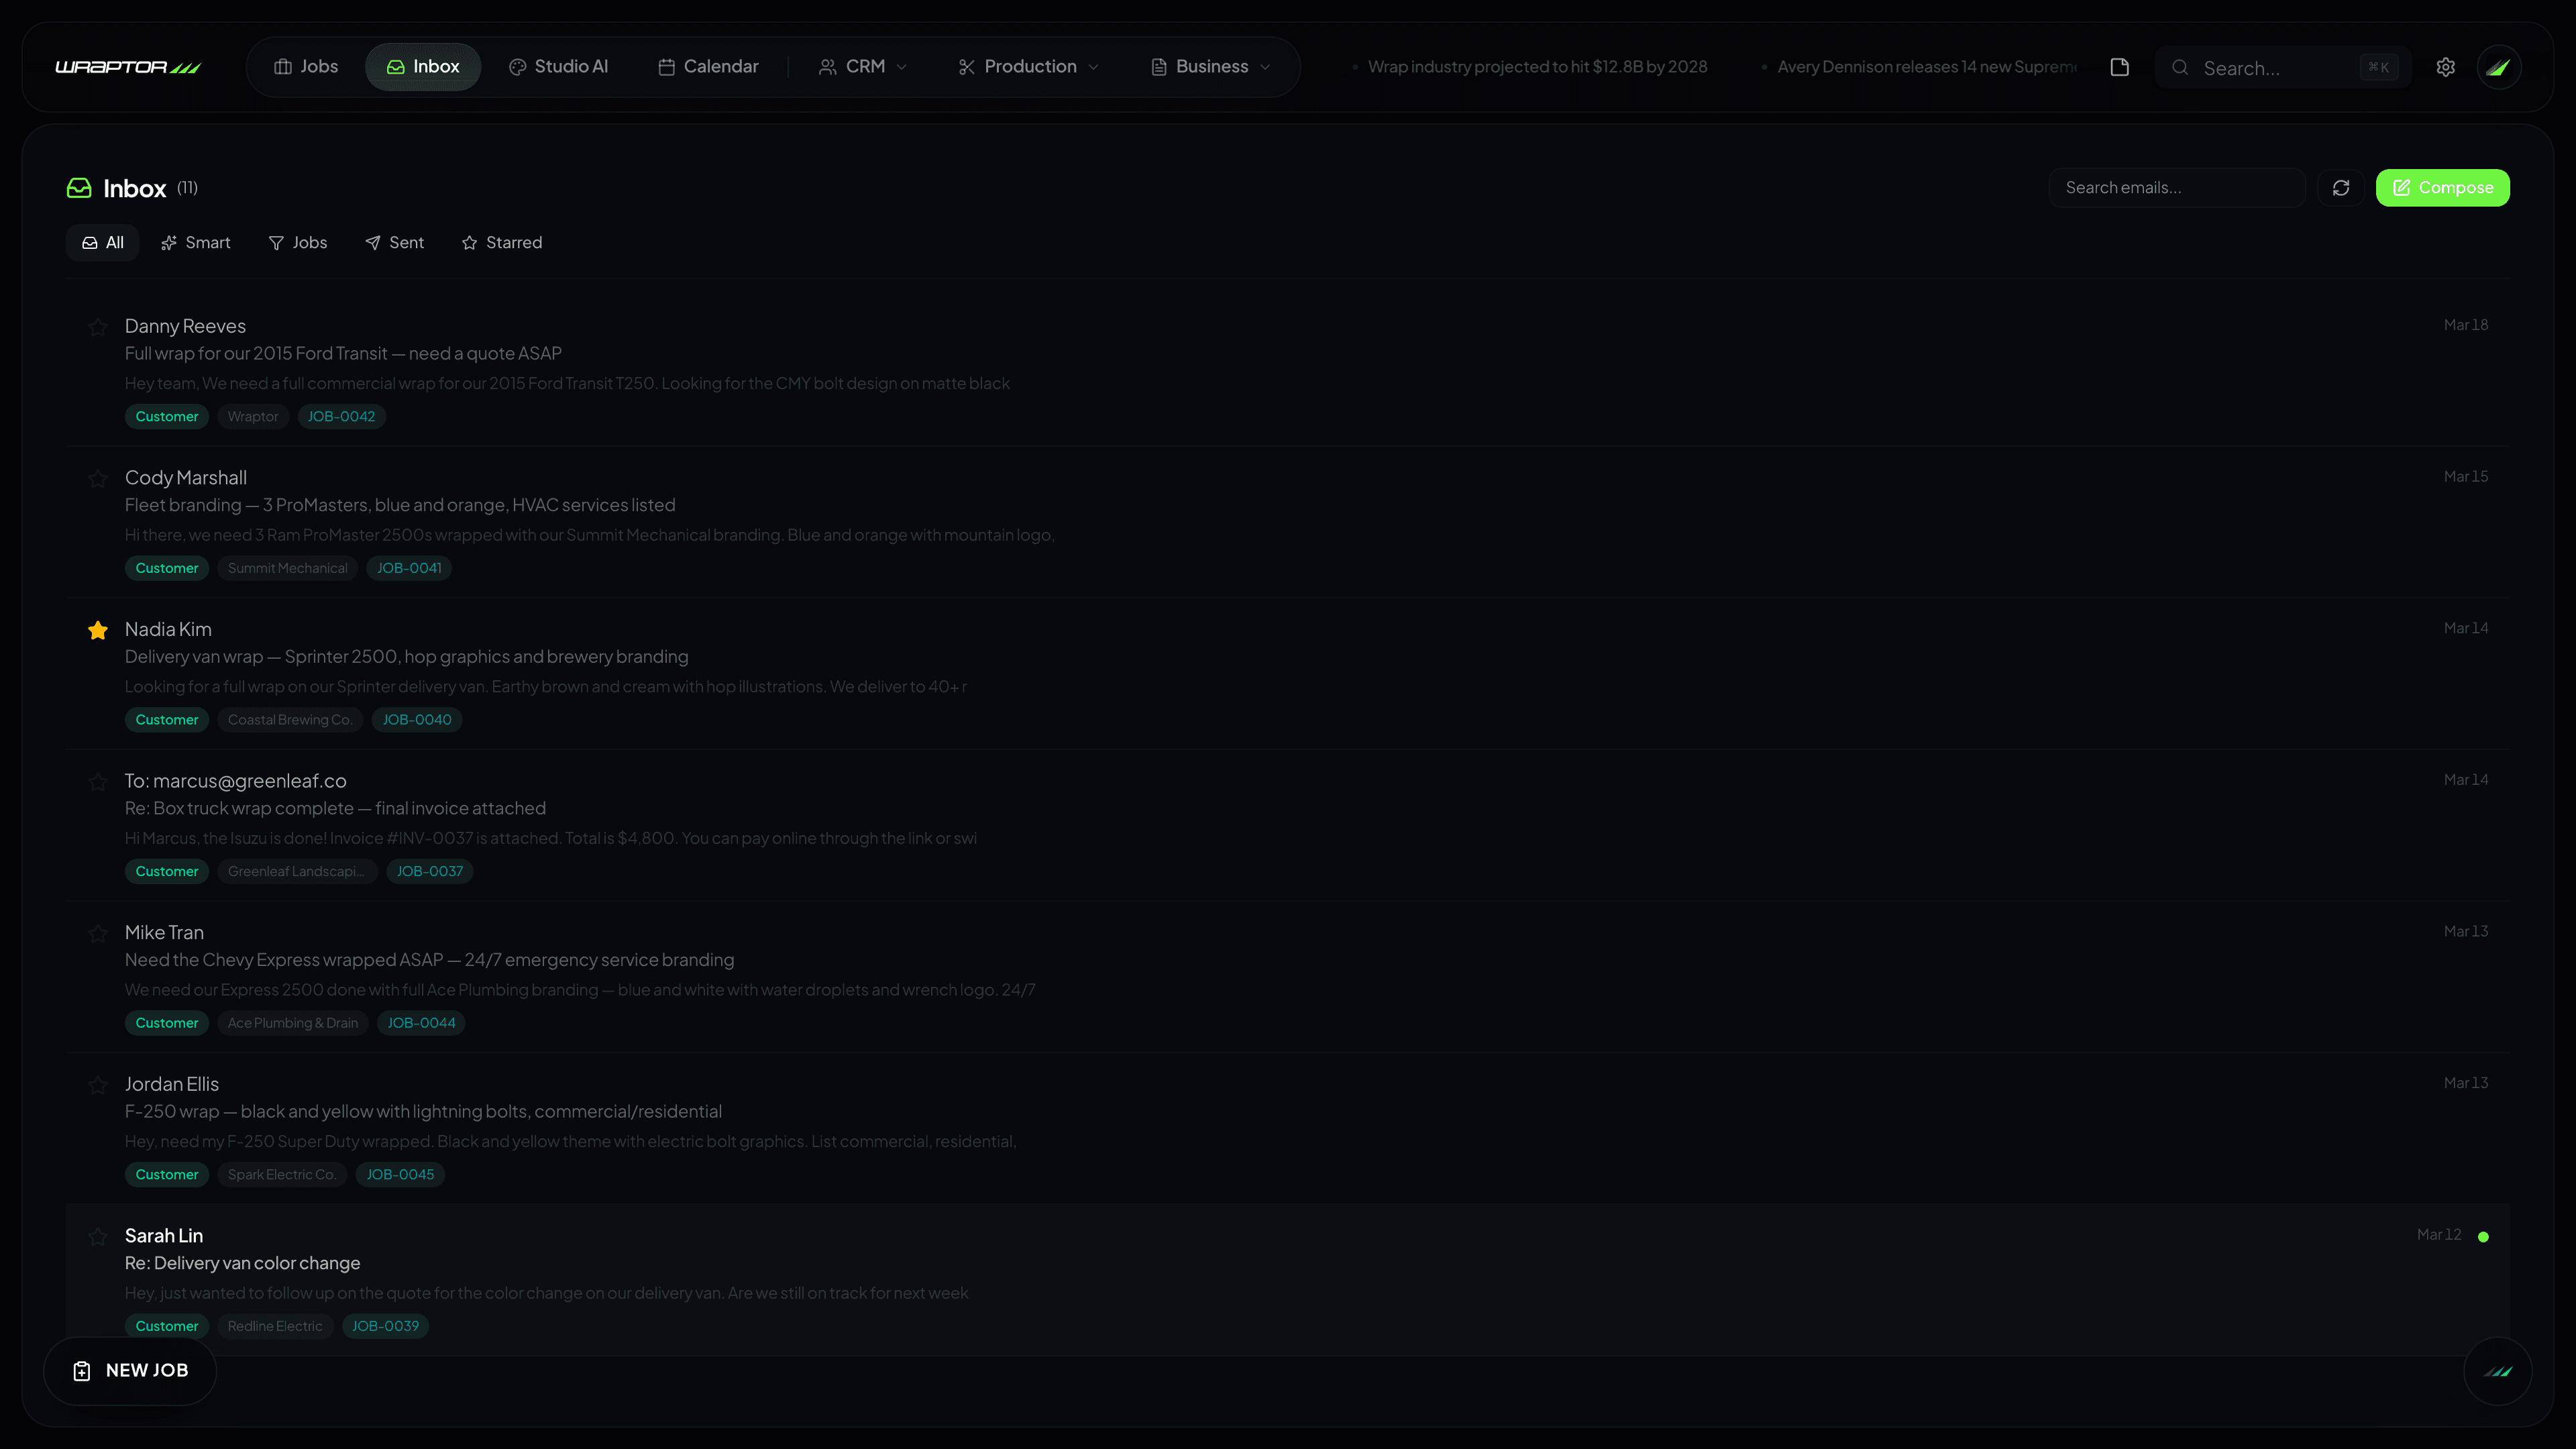Refresh the inbox with the sync icon
This screenshot has height=1449, width=2576.
(2340, 187)
